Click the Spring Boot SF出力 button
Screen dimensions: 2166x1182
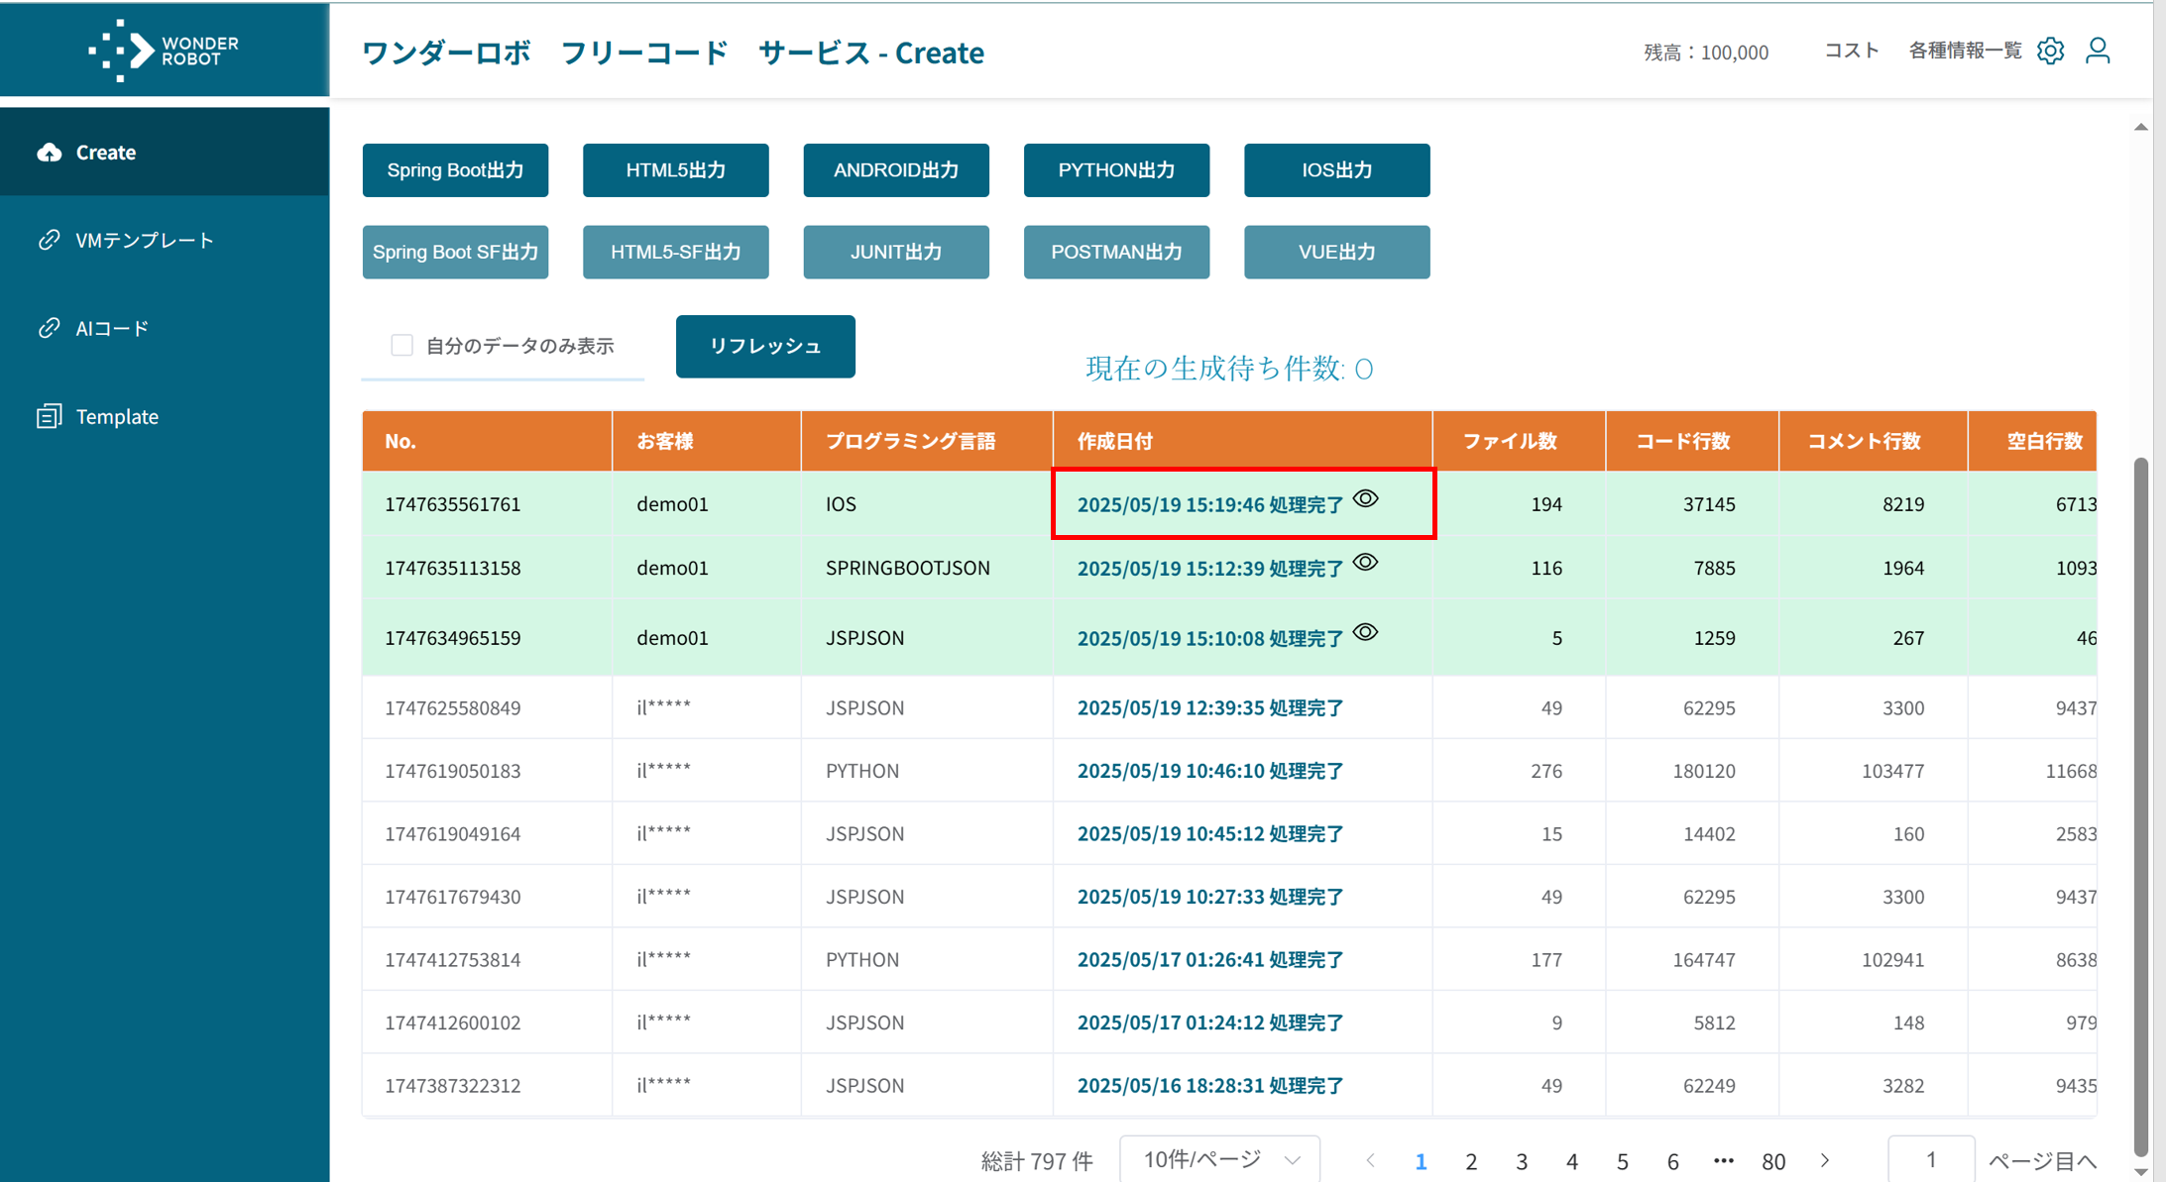(x=455, y=252)
